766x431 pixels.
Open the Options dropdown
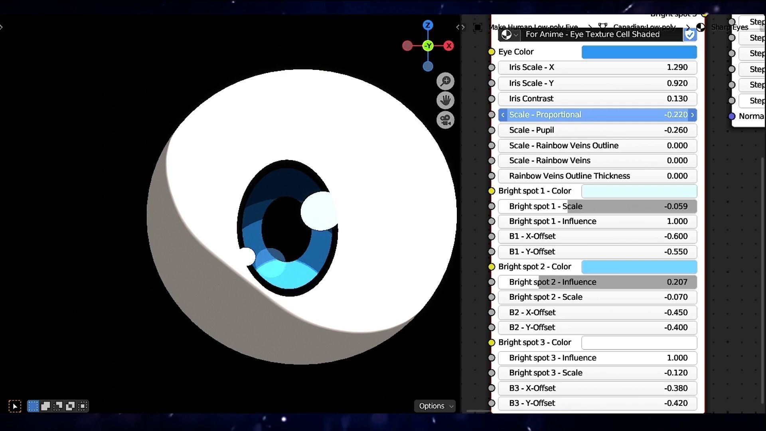pos(435,406)
